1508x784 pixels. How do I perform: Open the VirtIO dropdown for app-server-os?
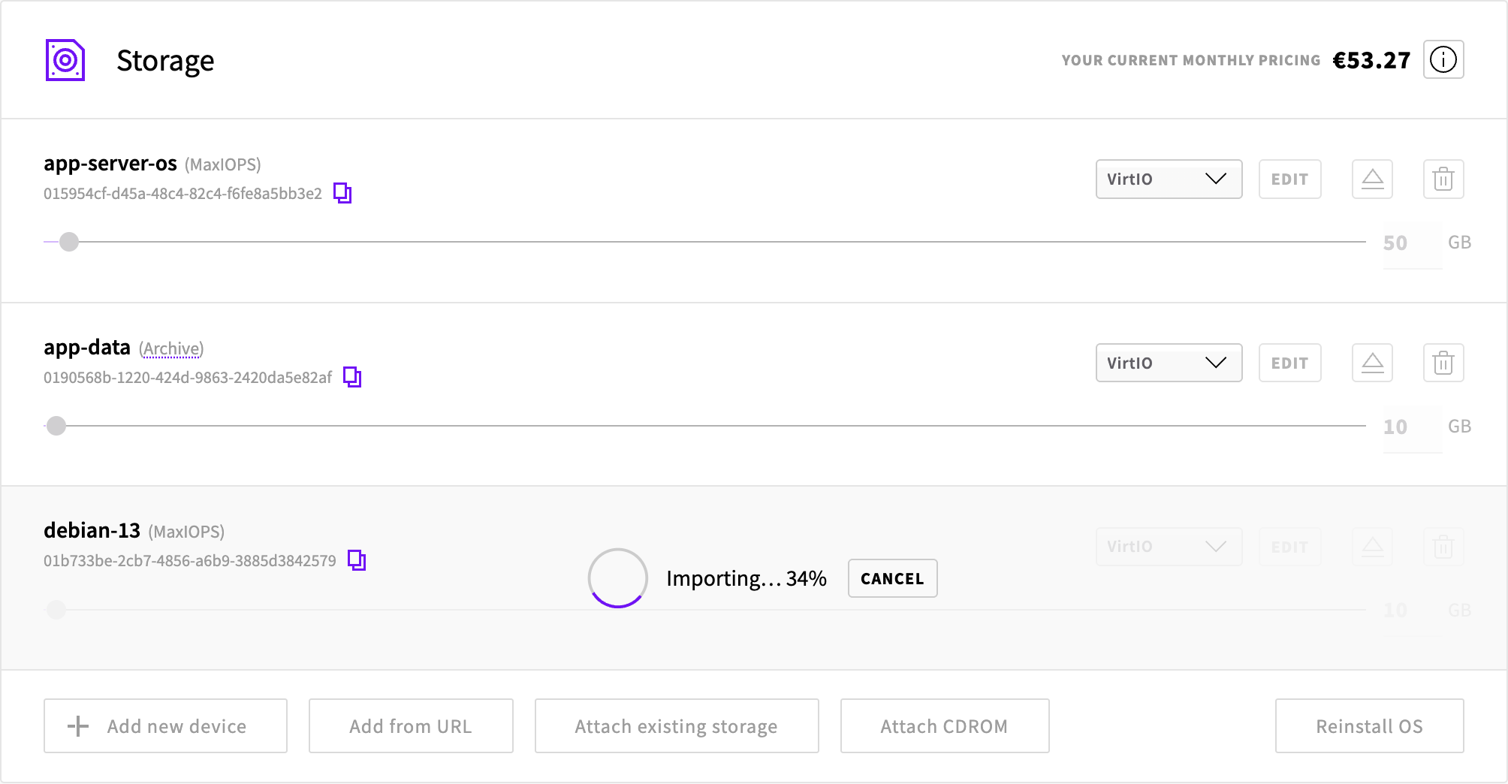[1169, 179]
